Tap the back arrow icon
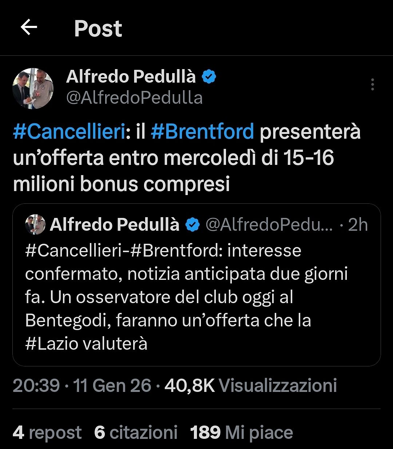Viewport: 393px width, 449px height. point(29,28)
